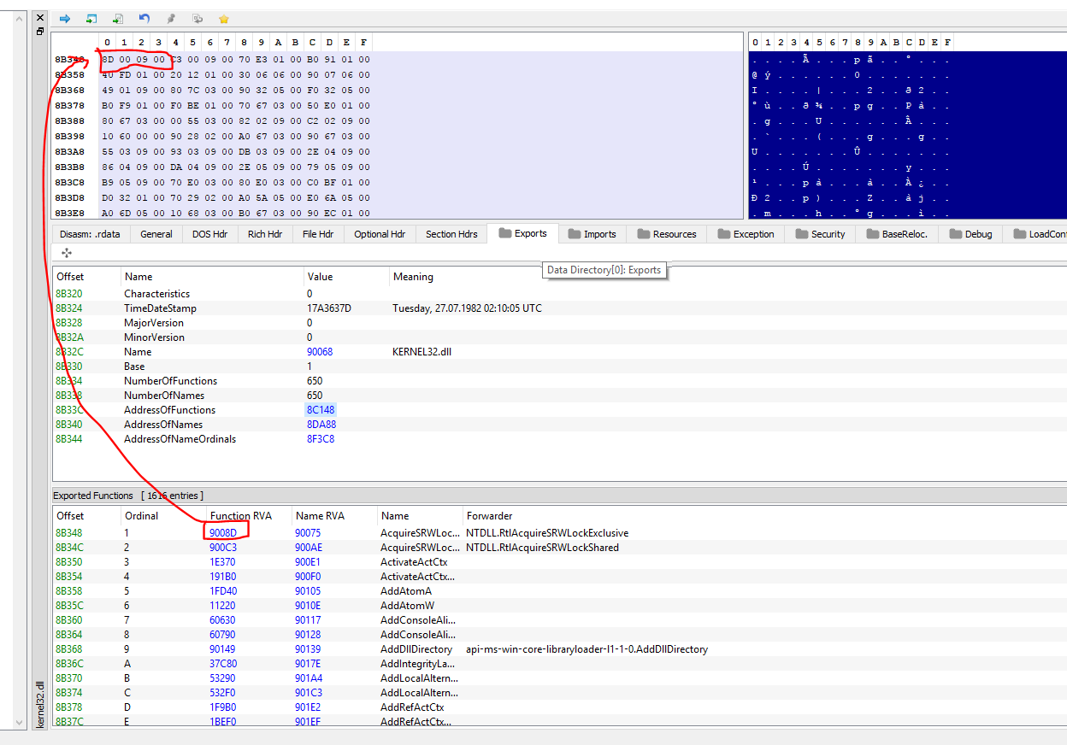Sort exports by the Ordinal column header
The width and height of the screenshot is (1067, 745).
tap(142, 516)
